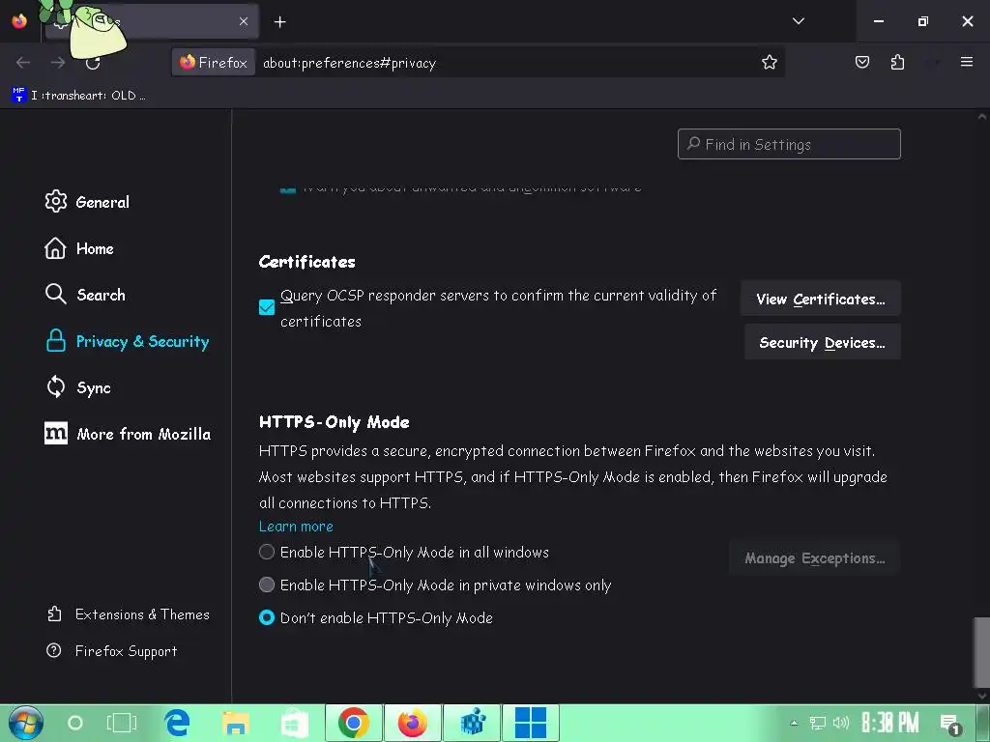Image resolution: width=990 pixels, height=742 pixels.
Task: Select Don't enable HTTPS-Only Mode
Action: click(x=267, y=617)
